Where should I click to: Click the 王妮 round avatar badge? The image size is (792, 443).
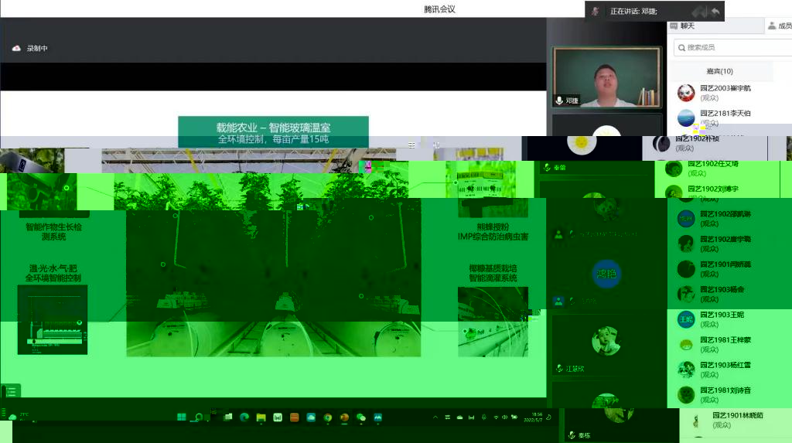tap(686, 319)
